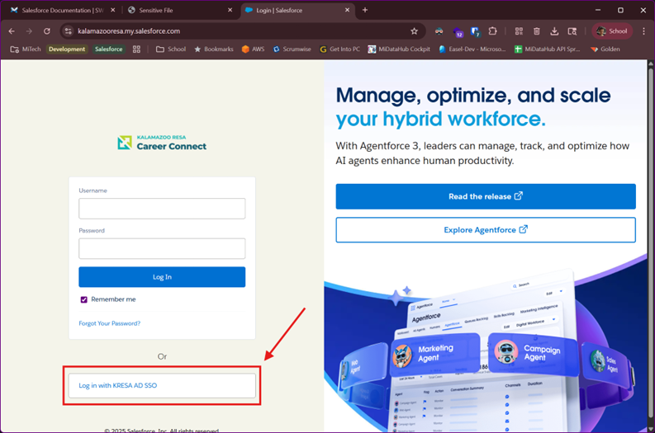The image size is (655, 433).
Task: Log in with KRESA AD SSO
Action: (162, 385)
